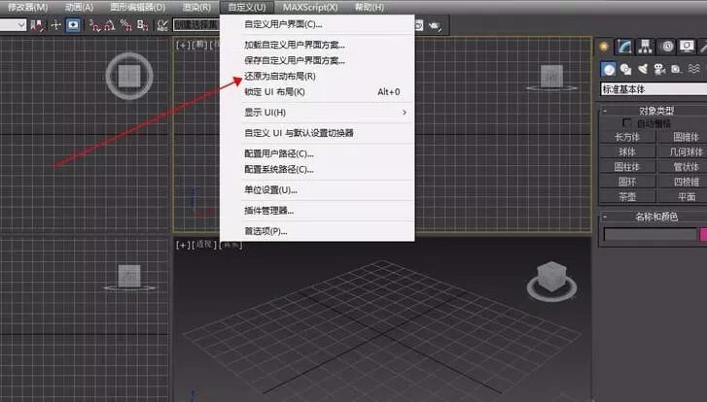Expand the 显示 UI(H) submenu
The image size is (707, 402).
pos(317,113)
